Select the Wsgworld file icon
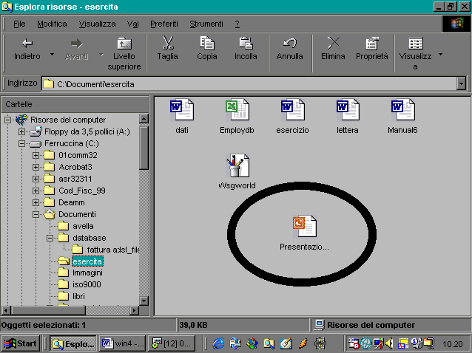472x353 pixels. pyautogui.click(x=237, y=172)
